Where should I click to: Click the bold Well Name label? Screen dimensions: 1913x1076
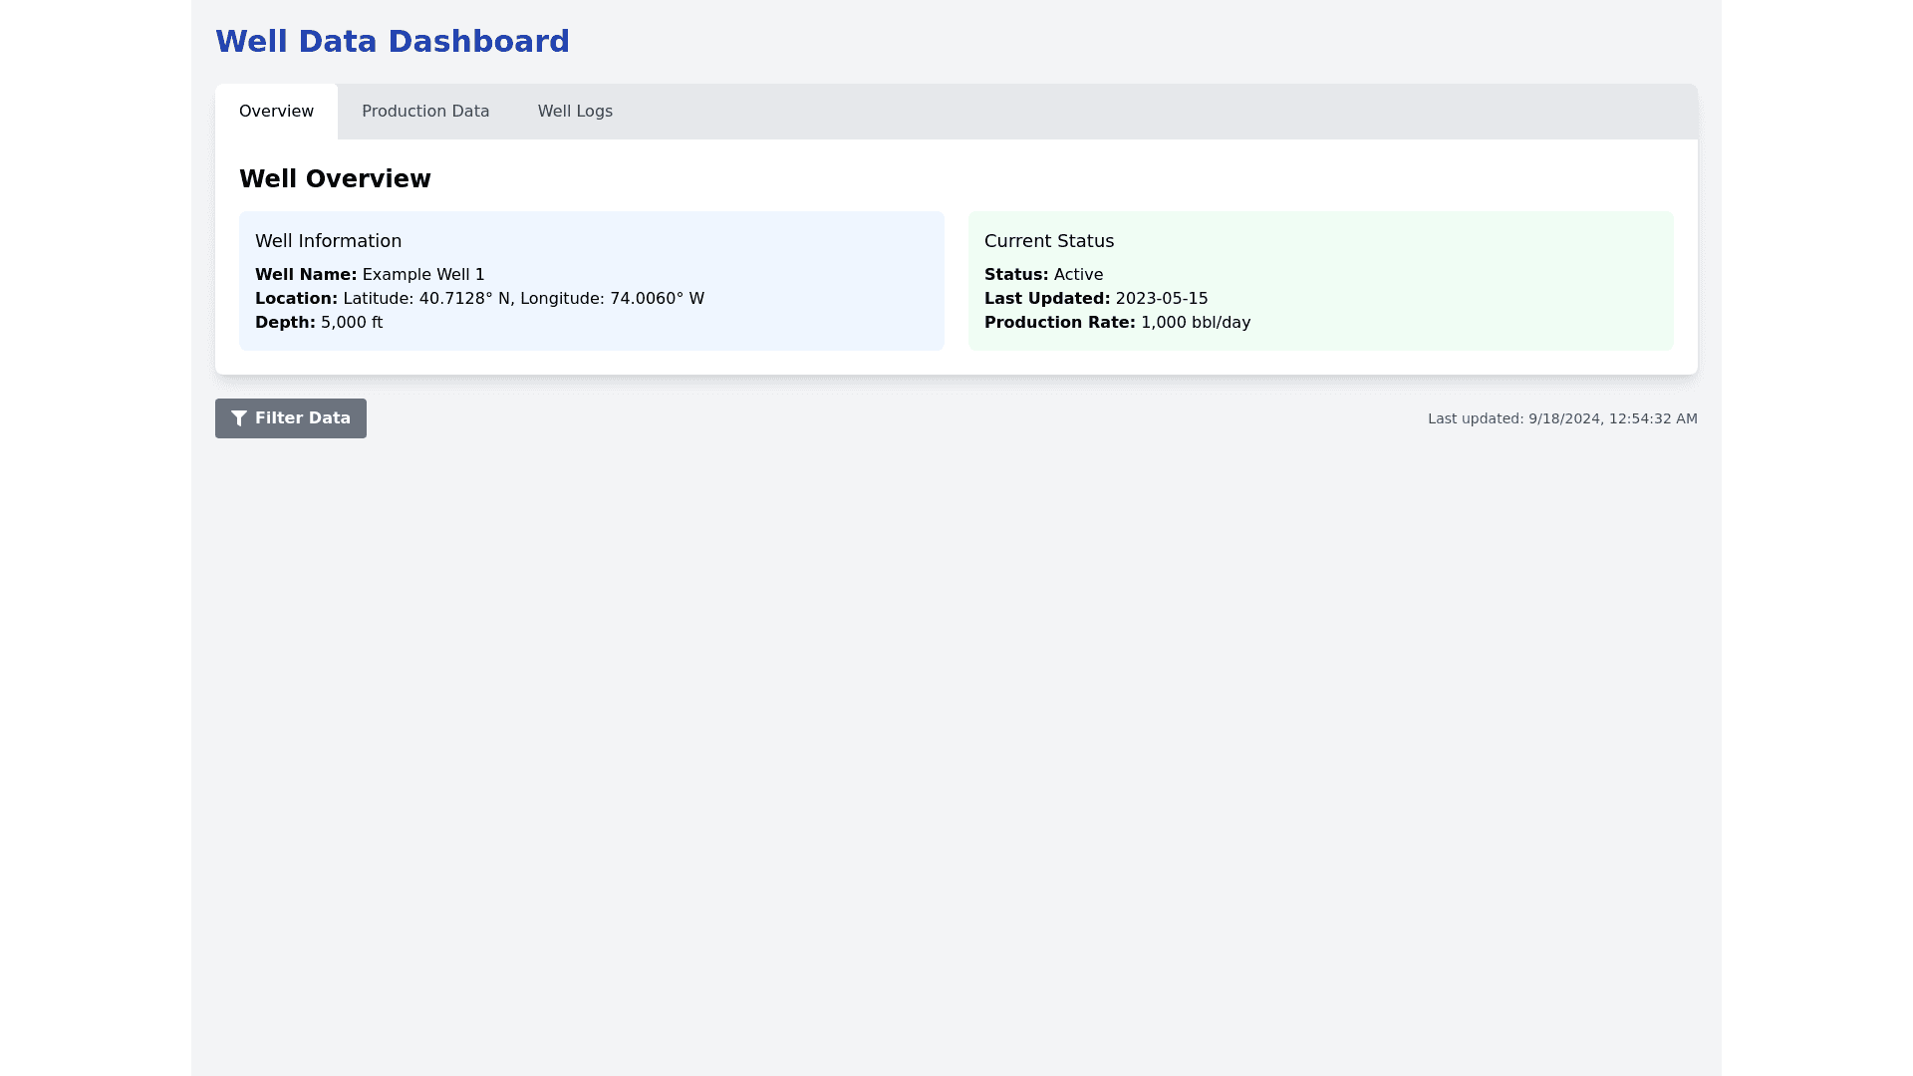click(x=305, y=275)
